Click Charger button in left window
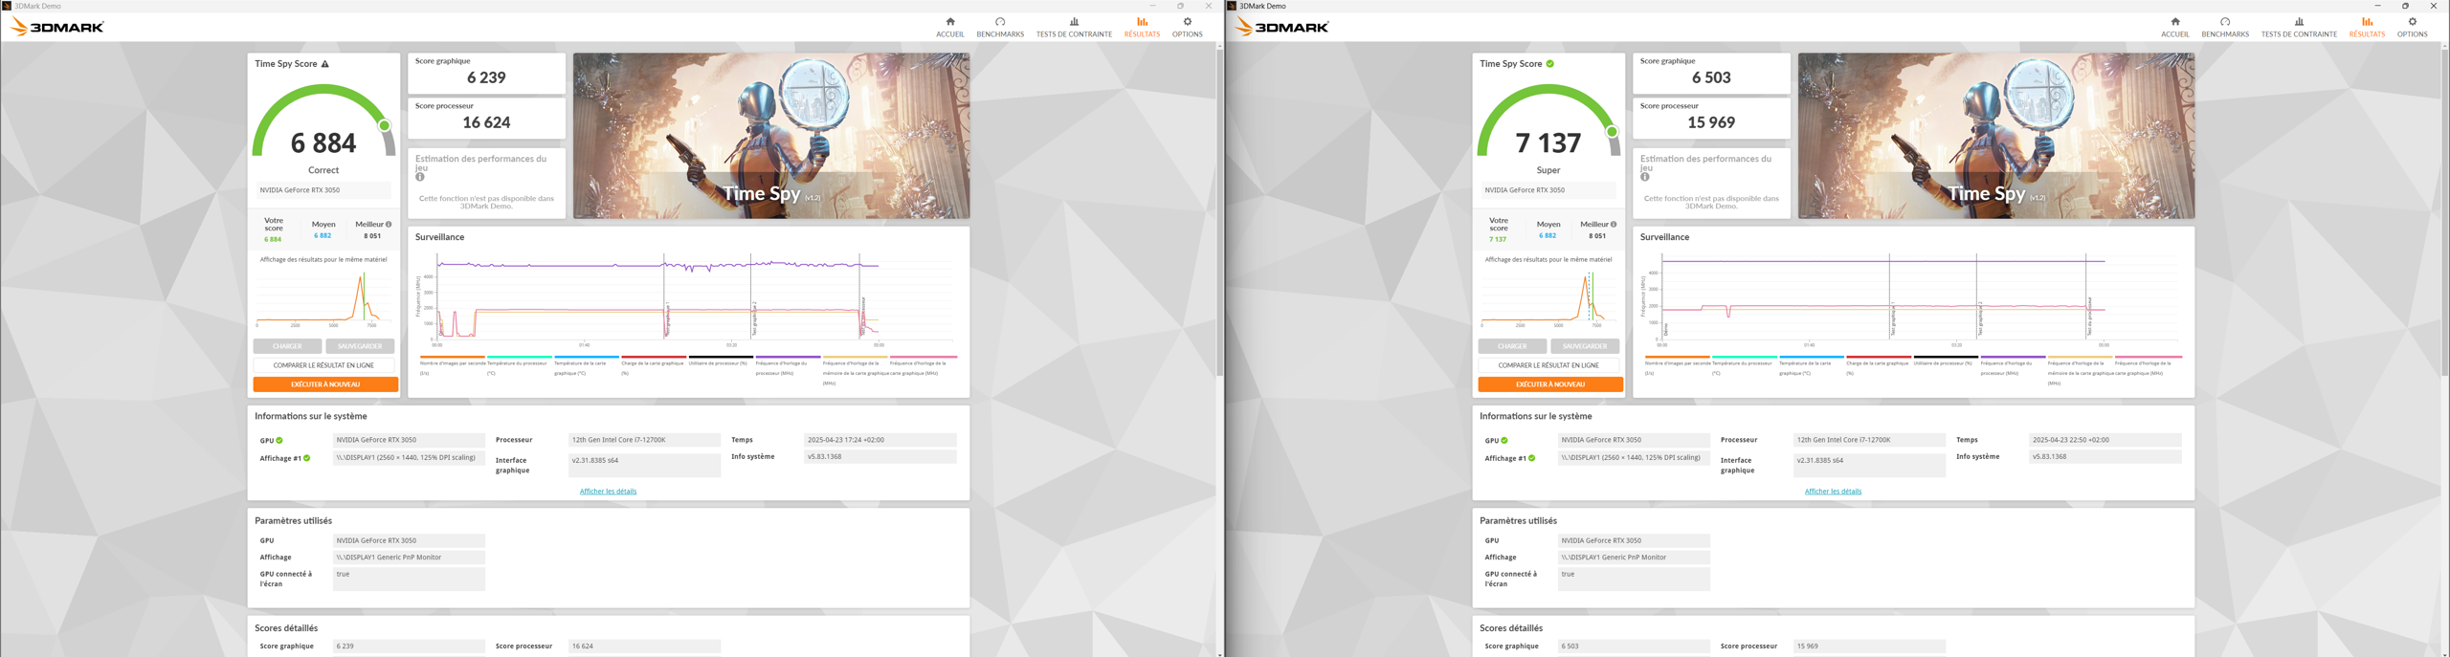The height and width of the screenshot is (657, 2450). pyautogui.click(x=287, y=346)
